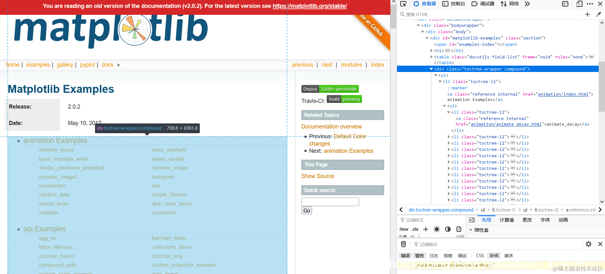Click the gallery navigation link
This screenshot has width=605, height=274.
click(x=65, y=65)
